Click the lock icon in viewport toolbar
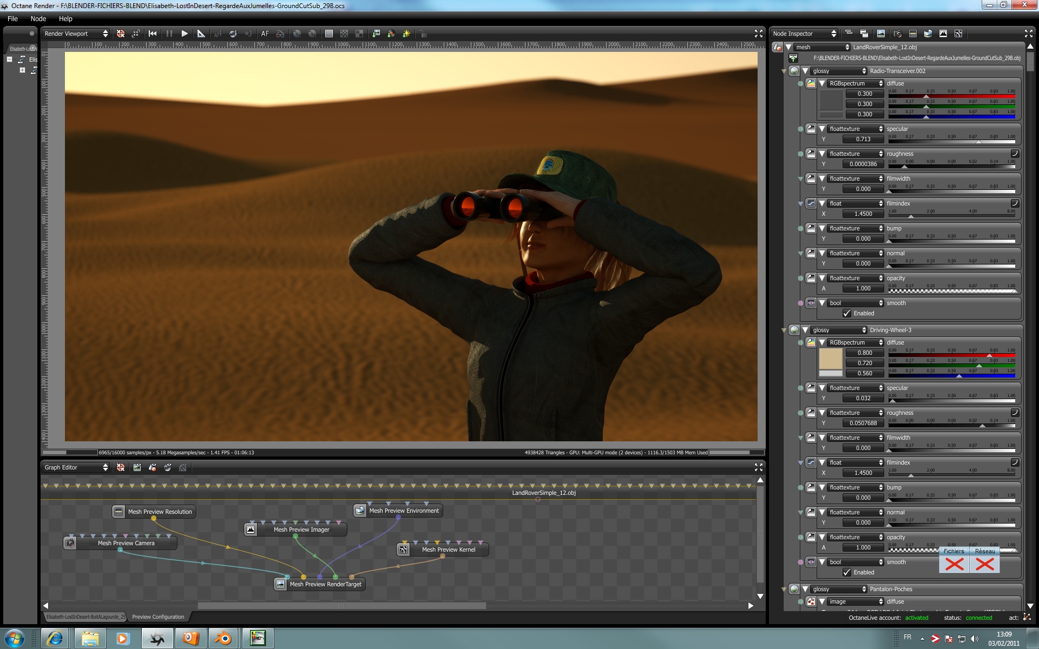This screenshot has height=649, width=1039. (x=423, y=34)
